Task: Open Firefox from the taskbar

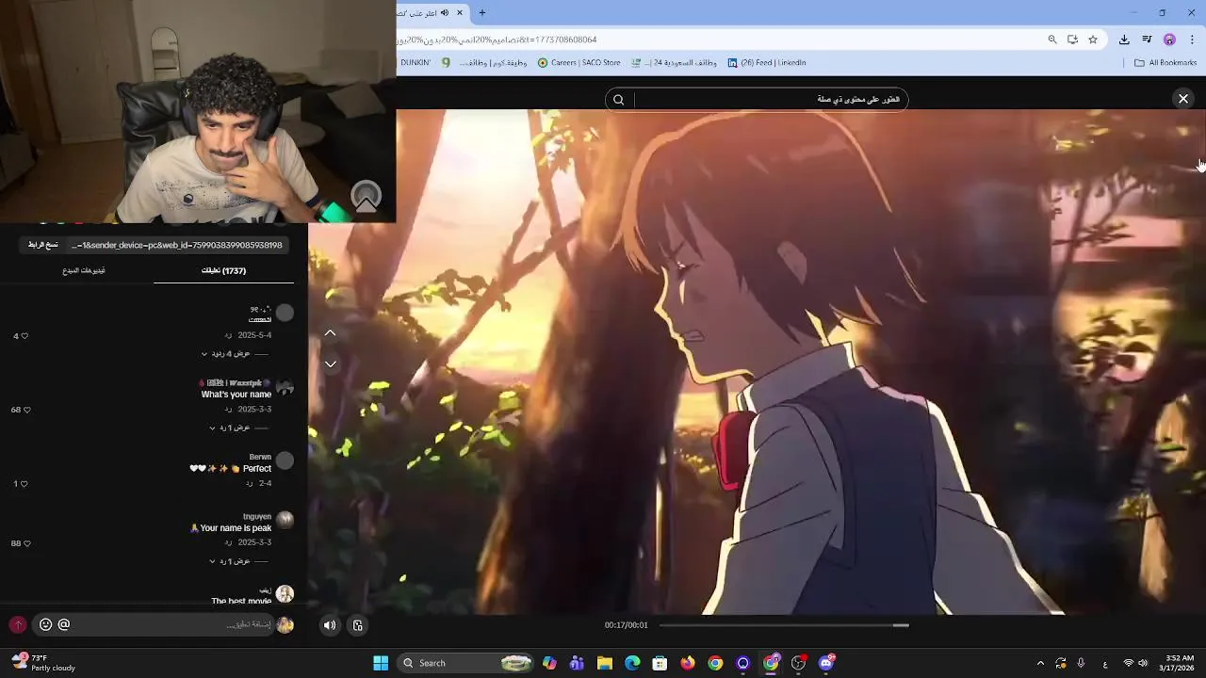Action: pos(688,663)
